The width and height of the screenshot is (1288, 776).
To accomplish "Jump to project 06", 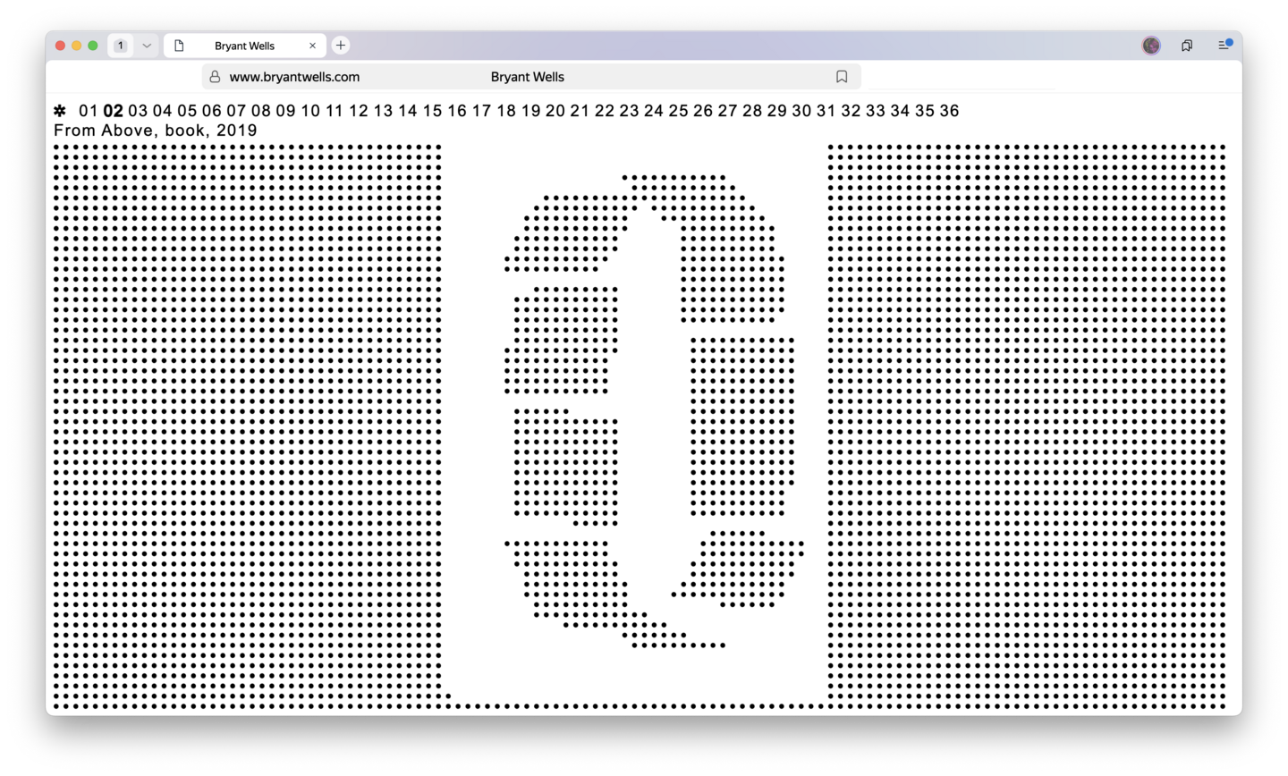I will 211,111.
